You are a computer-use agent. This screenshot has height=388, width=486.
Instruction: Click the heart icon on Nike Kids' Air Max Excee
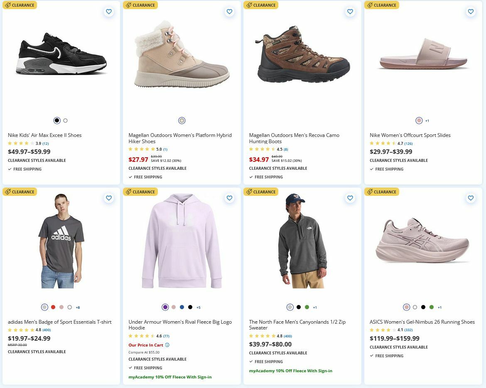pyautogui.click(x=109, y=12)
